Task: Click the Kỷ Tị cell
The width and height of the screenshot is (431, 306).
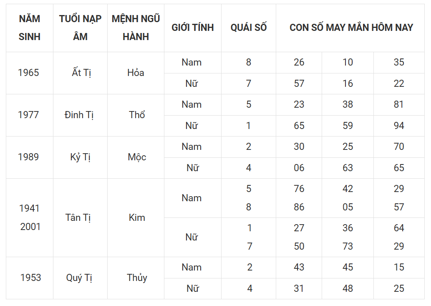Action: coord(80,157)
